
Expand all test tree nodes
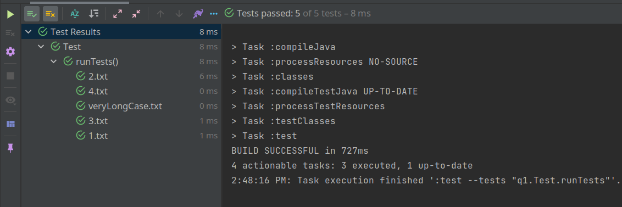[x=118, y=14]
